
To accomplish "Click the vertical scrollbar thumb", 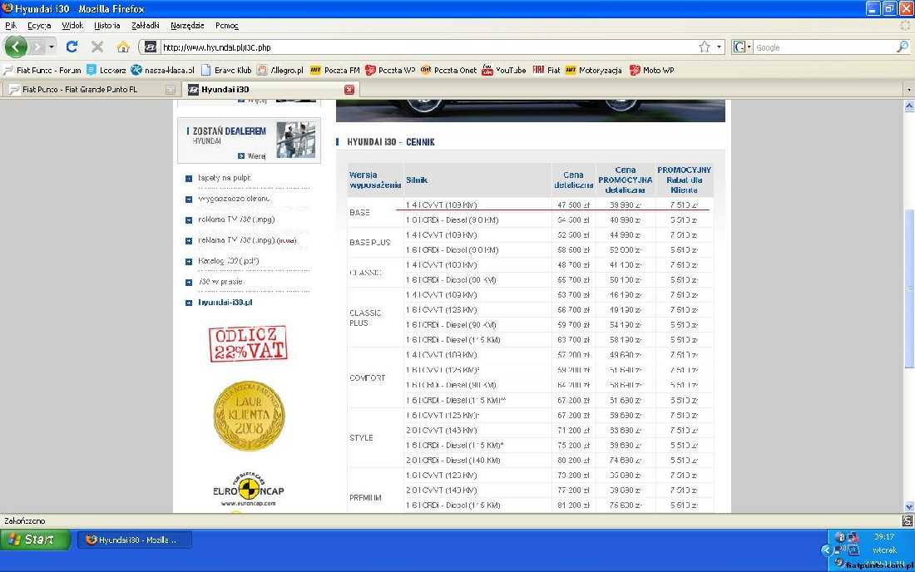I will [x=908, y=288].
